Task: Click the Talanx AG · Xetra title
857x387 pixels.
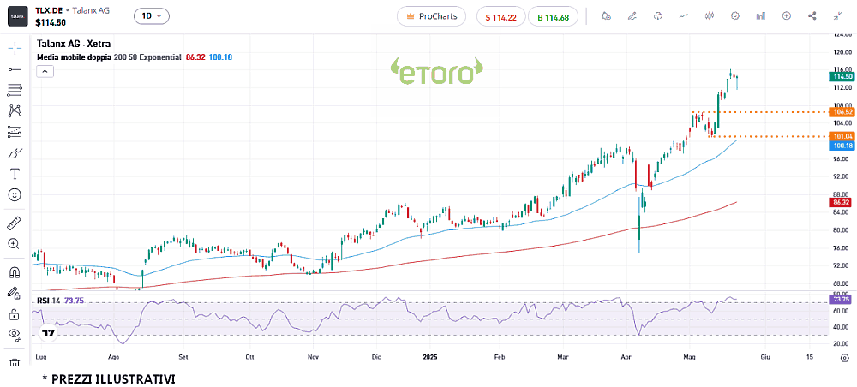Action: coord(74,45)
